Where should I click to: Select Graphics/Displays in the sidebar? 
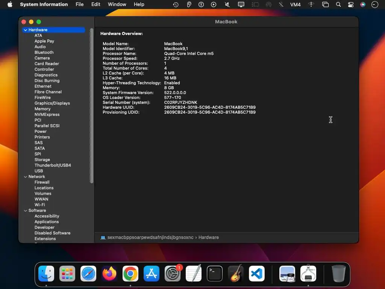point(52,103)
